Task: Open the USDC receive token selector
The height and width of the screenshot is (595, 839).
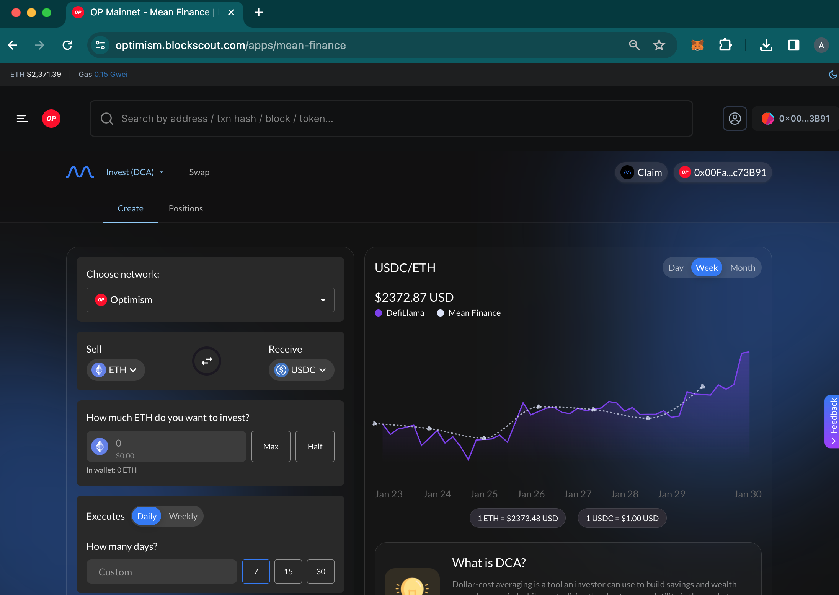Action: pyautogui.click(x=301, y=370)
